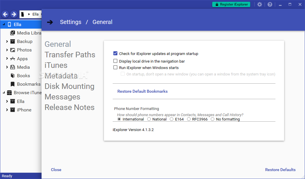Click the Bookmarks ribbon icon
Image resolution: width=305 pixels, height=179 pixels.
[13, 84]
